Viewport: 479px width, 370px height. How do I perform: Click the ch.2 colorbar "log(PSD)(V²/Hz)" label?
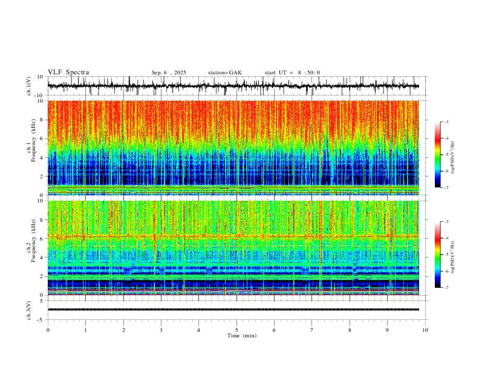pos(453,257)
